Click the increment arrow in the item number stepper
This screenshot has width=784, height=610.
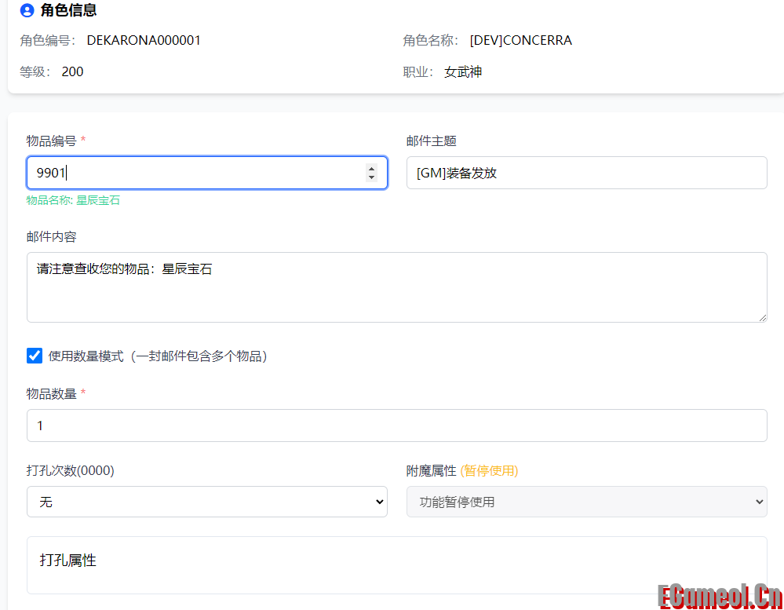coord(371,167)
